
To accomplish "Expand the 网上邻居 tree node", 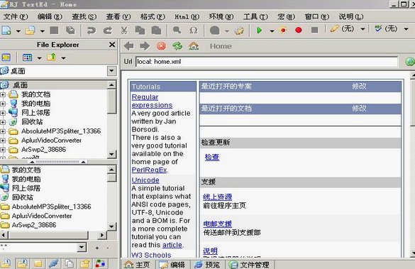I will click(3, 113).
